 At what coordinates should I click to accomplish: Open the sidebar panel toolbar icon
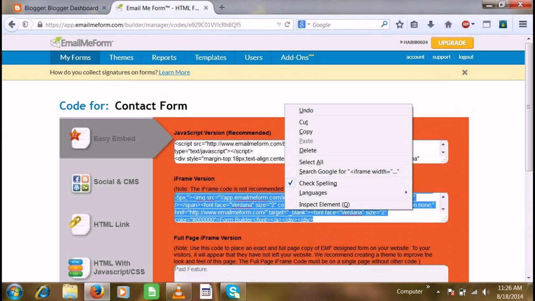pyautogui.click(x=487, y=25)
